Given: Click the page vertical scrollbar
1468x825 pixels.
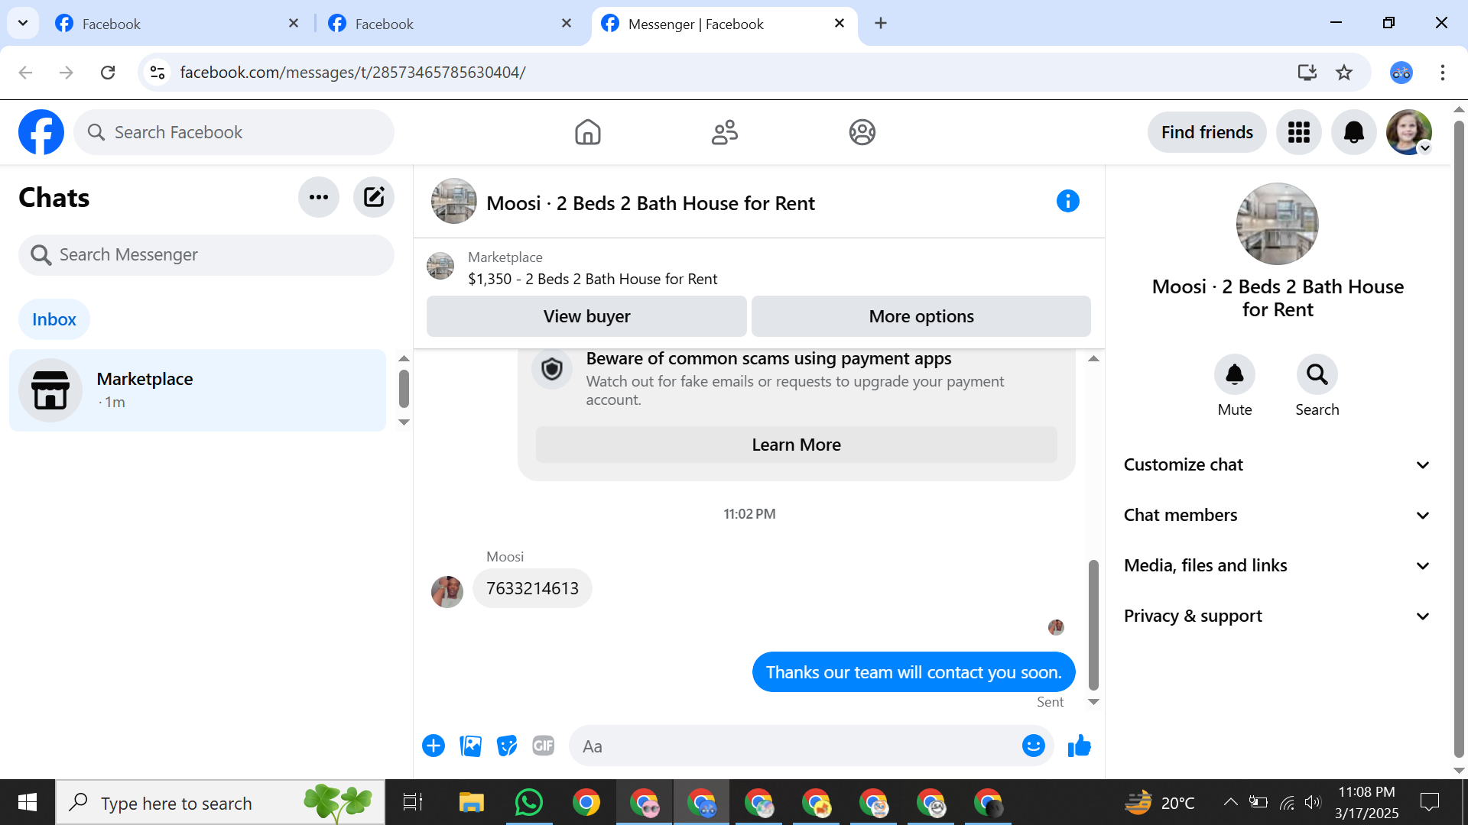Looking at the screenshot, I should 1459,438.
